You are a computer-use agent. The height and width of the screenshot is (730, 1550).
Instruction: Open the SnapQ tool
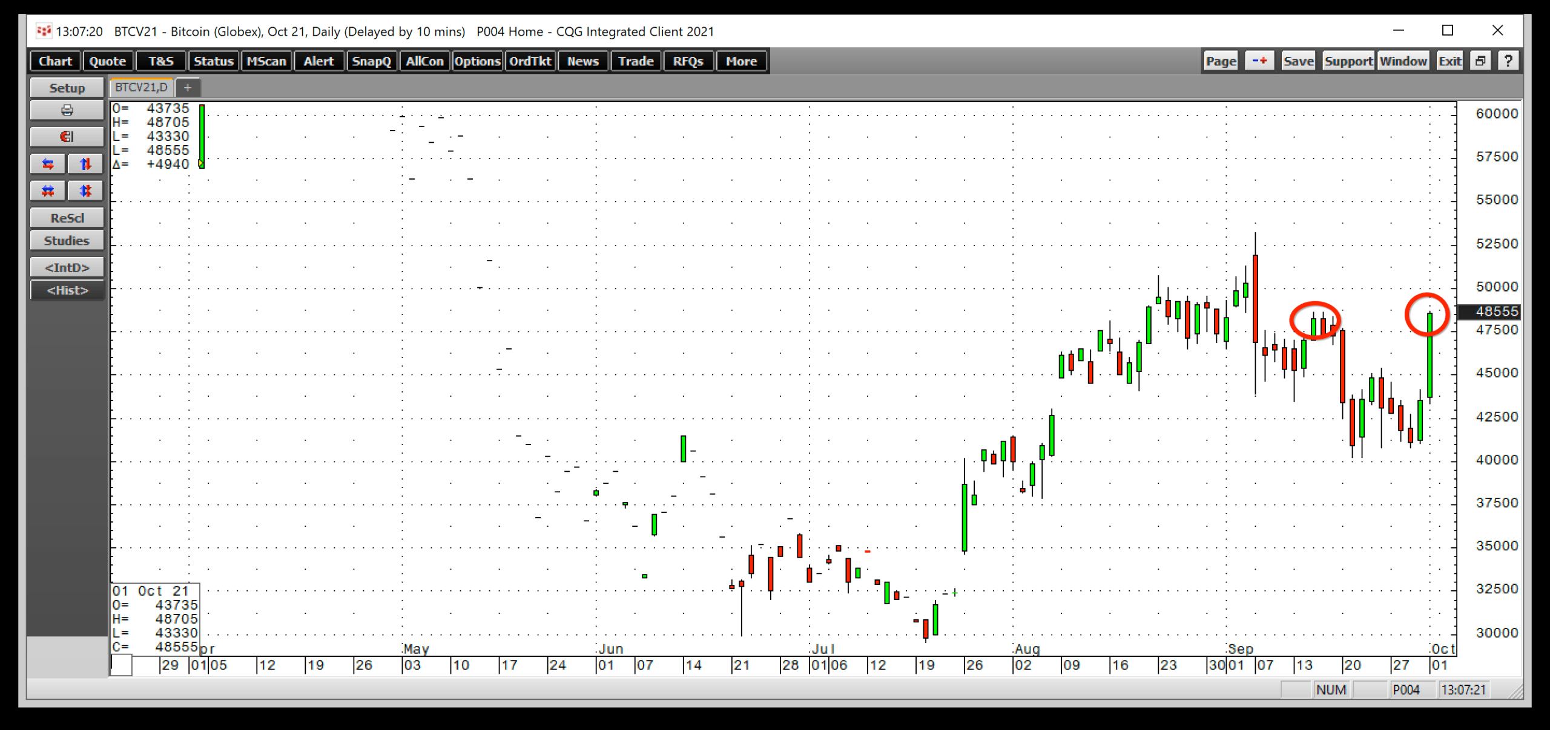(371, 61)
